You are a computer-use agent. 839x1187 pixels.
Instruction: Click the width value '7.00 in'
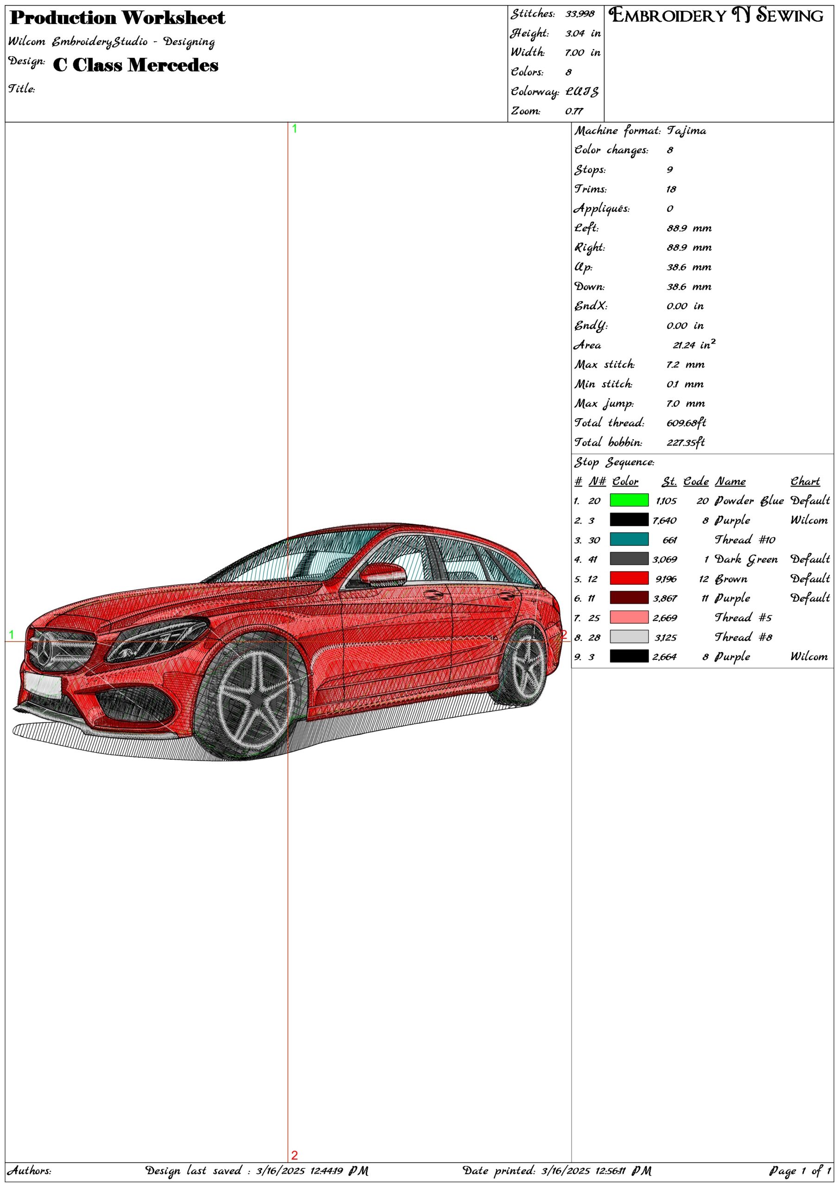coord(583,53)
